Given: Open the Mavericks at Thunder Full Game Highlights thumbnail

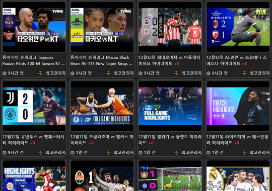Looking at the screenshot, I should pos(102,106).
